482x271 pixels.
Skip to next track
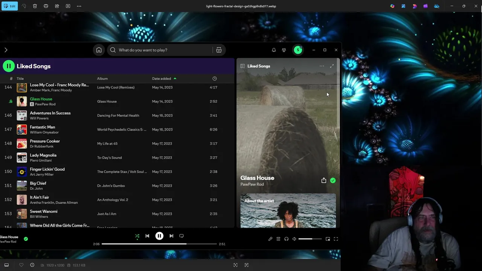(x=171, y=236)
